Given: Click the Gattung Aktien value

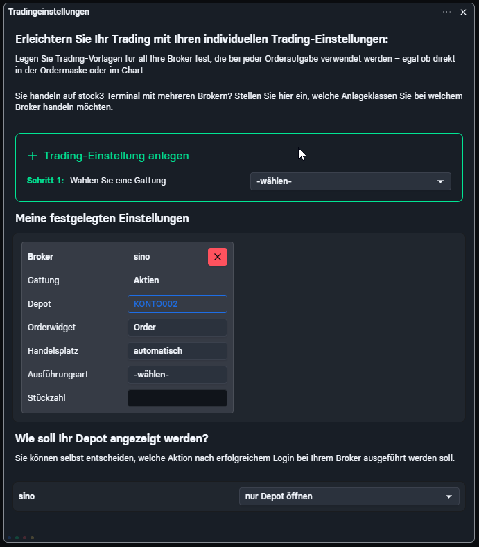Looking at the screenshot, I should click(x=146, y=280).
